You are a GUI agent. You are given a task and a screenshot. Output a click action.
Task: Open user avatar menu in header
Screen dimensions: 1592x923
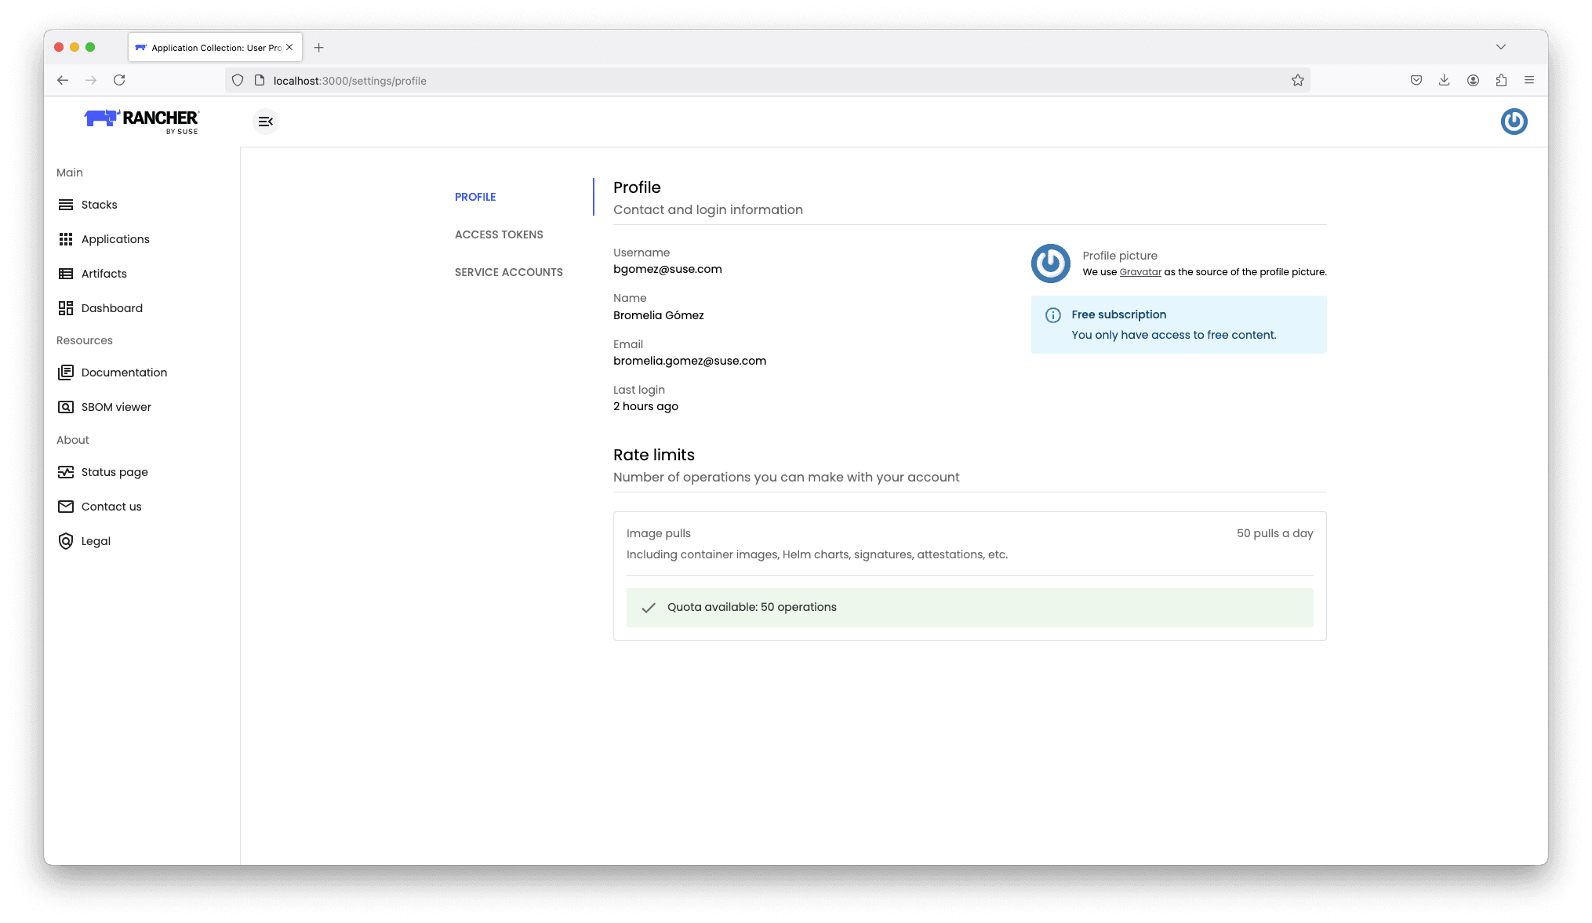[x=1514, y=122]
